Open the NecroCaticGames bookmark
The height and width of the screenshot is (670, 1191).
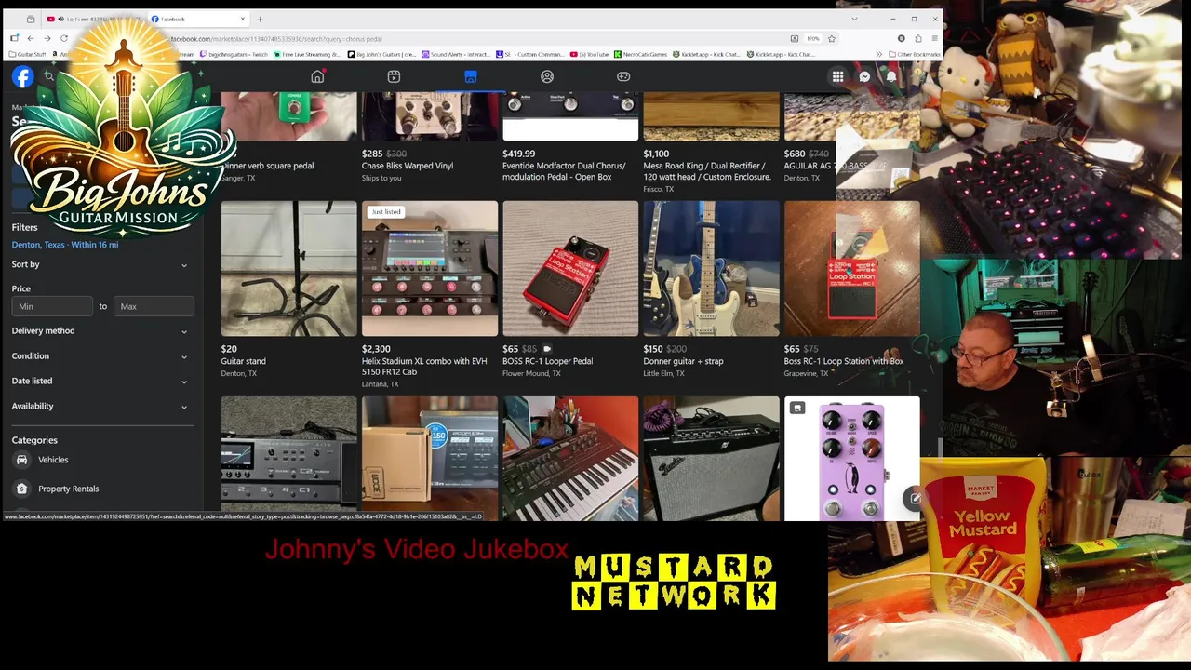(x=641, y=54)
